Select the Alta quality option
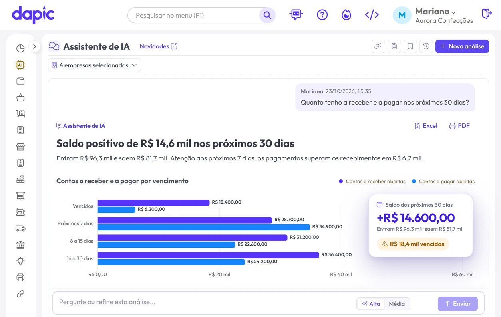The image size is (501, 317). (x=371, y=304)
